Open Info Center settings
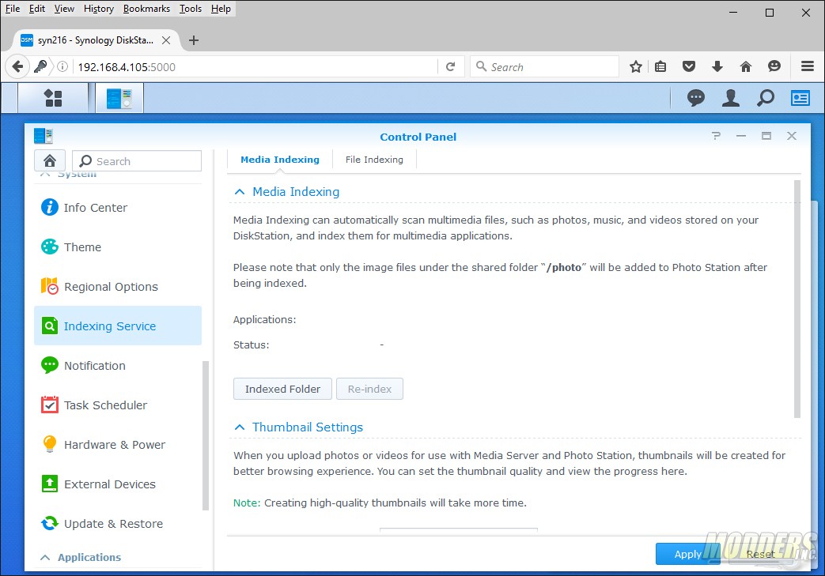The height and width of the screenshot is (576, 825). (x=119, y=207)
